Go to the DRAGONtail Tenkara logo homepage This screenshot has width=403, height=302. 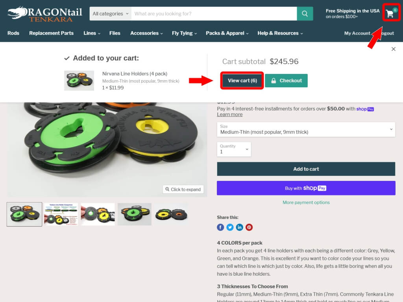45,14
